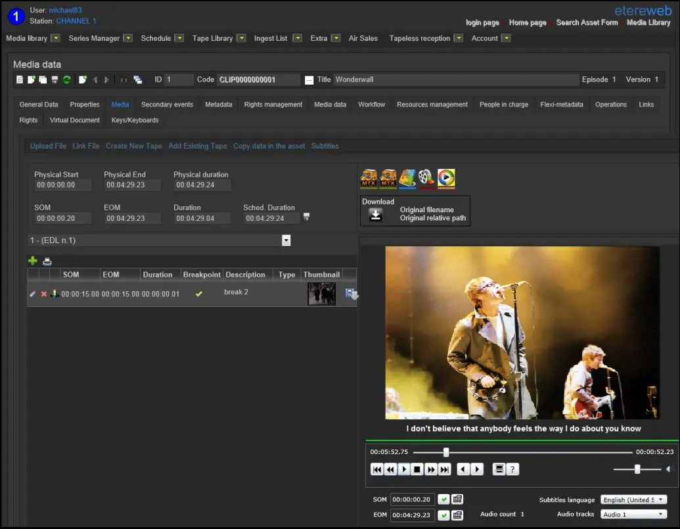
Task: Click the video playback position slider handle
Action: (446, 452)
